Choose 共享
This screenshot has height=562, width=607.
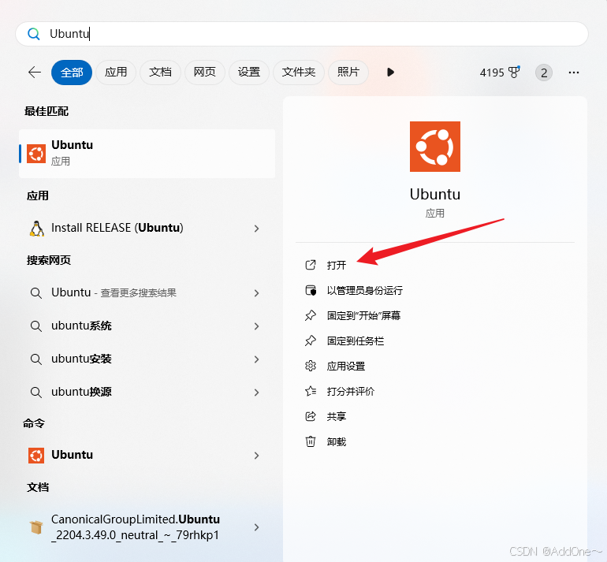[x=337, y=416]
